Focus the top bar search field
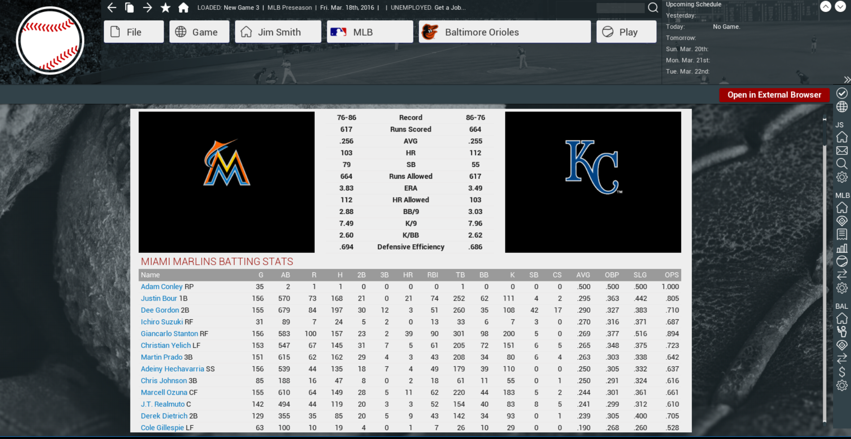 [621, 8]
